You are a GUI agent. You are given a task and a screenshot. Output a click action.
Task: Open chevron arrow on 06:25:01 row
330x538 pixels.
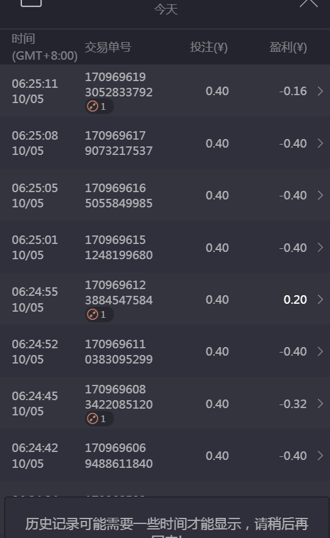tap(320, 248)
